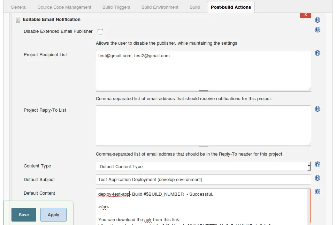Open help icon beside Default Content

pyautogui.click(x=318, y=192)
